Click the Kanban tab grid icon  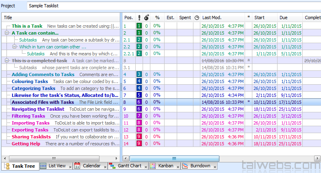(x=152, y=166)
